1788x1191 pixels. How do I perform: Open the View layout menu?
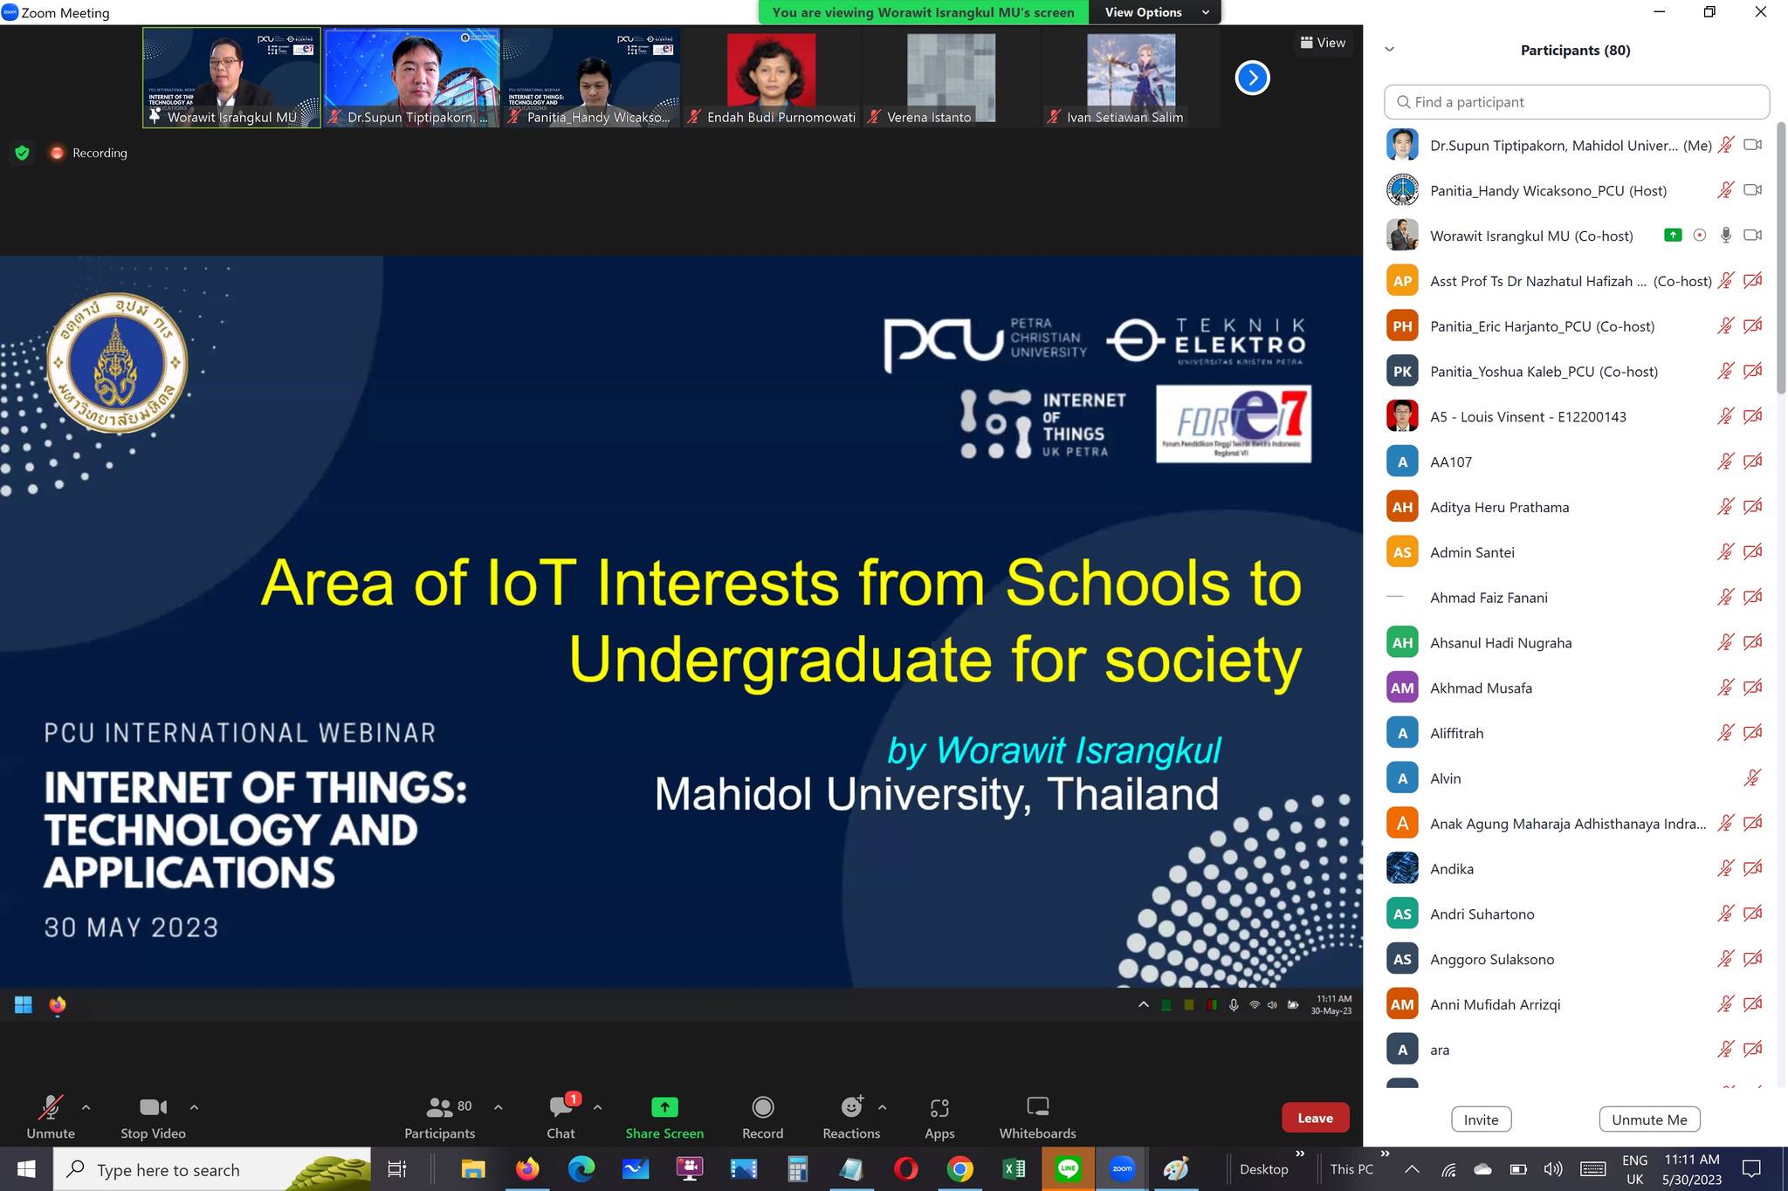pyautogui.click(x=1323, y=43)
